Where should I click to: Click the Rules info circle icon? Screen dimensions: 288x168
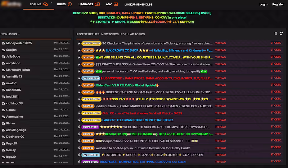point(70,4)
